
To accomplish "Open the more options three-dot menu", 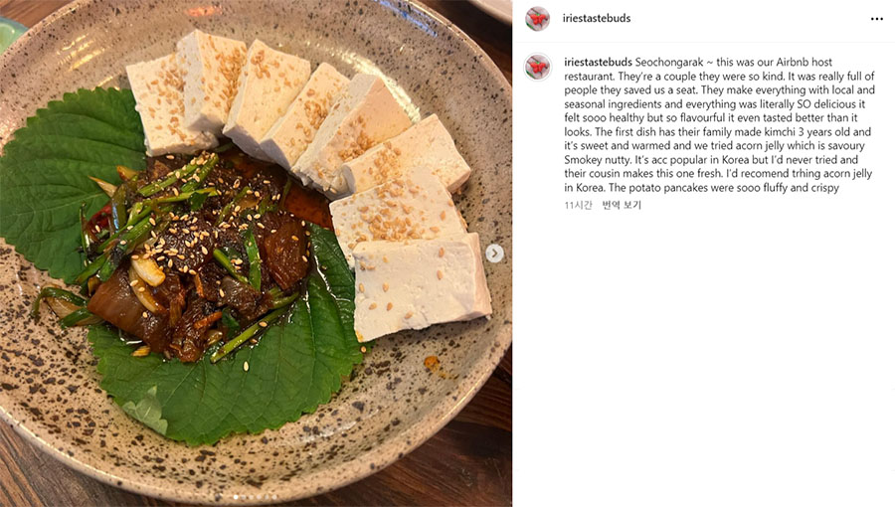I will tap(877, 19).
